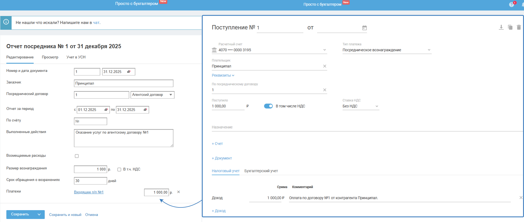The image size is (524, 222).
Task: Remove the Входящее п/п №1 payment row
Action: click(179, 192)
